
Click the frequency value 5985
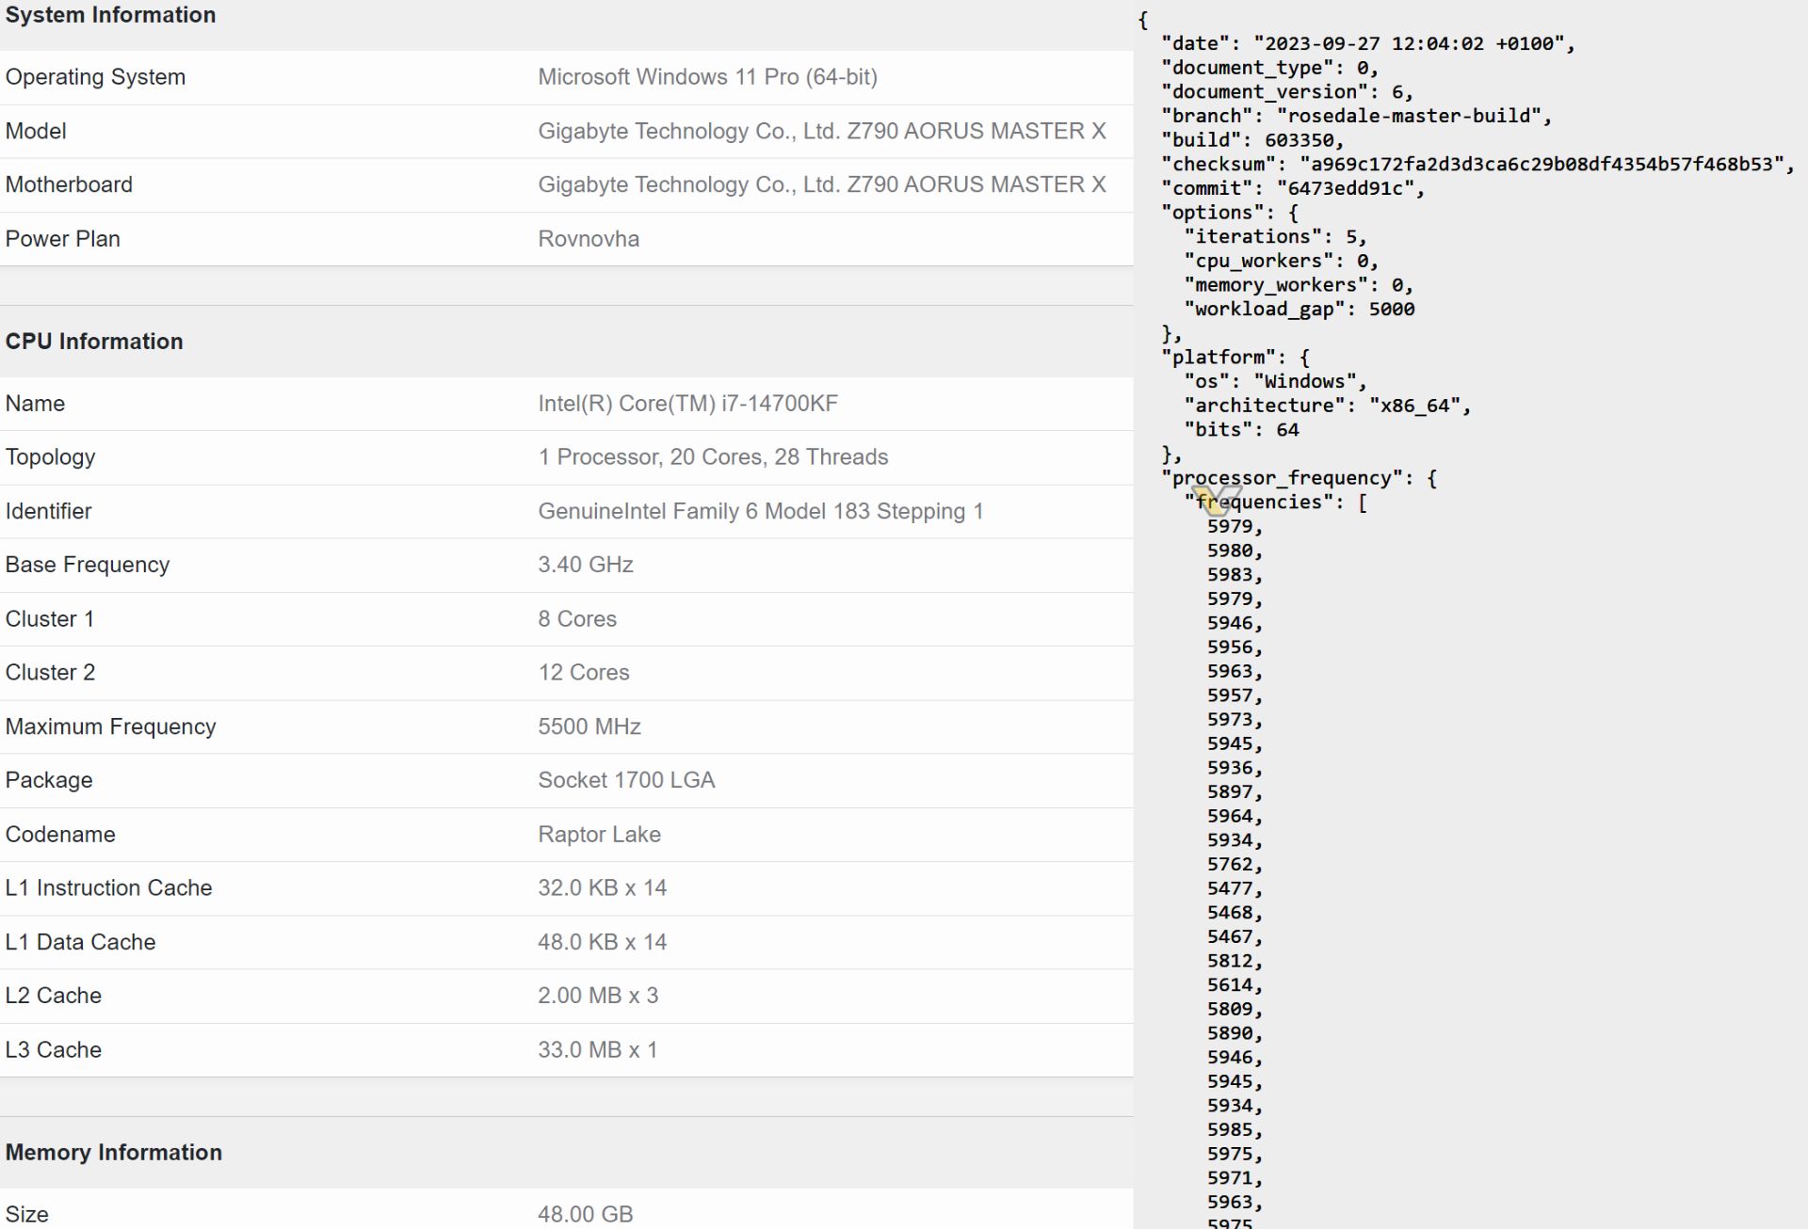tap(1230, 1130)
